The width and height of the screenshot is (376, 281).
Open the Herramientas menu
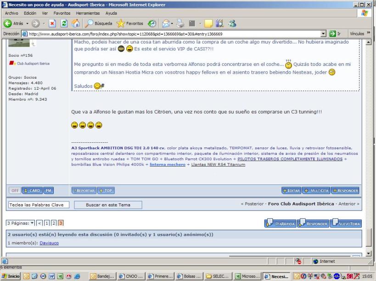[88, 13]
